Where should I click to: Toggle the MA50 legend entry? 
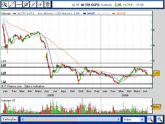click(104, 13)
